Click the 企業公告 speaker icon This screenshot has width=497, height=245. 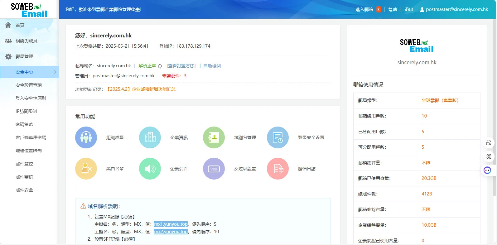pos(150,169)
